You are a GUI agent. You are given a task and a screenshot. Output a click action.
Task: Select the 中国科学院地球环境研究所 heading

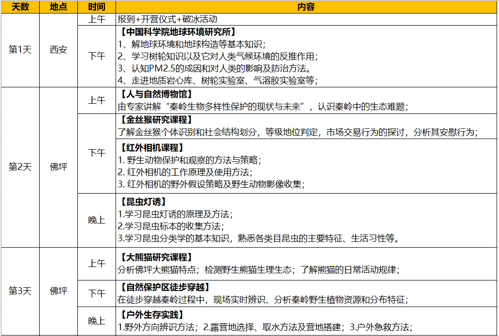[177, 32]
